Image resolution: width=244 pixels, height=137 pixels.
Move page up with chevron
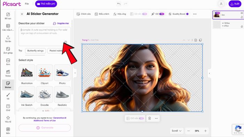184,40
